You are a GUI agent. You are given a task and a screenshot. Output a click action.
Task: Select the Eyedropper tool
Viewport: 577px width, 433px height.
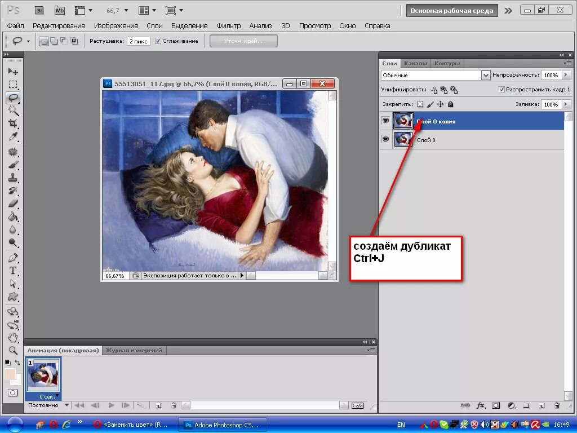(13, 136)
